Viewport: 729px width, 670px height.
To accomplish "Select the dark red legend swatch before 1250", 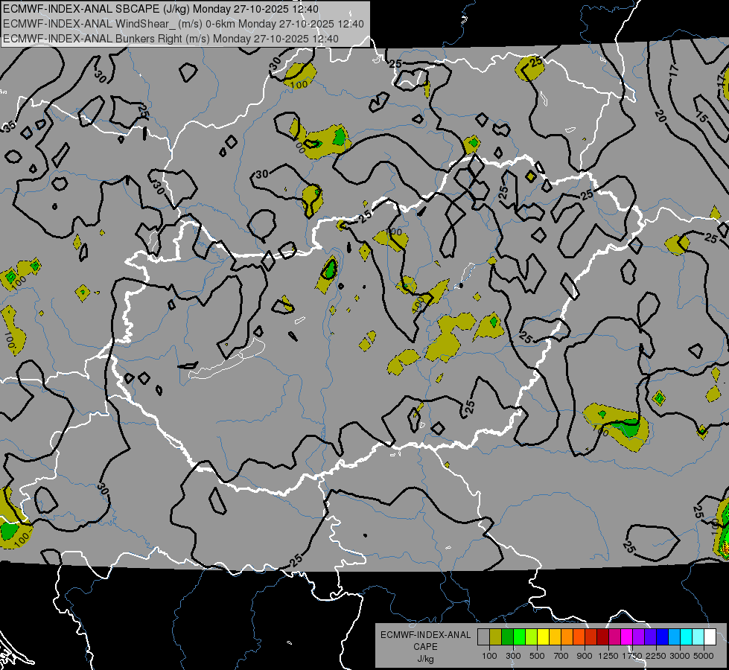I will tap(603, 636).
